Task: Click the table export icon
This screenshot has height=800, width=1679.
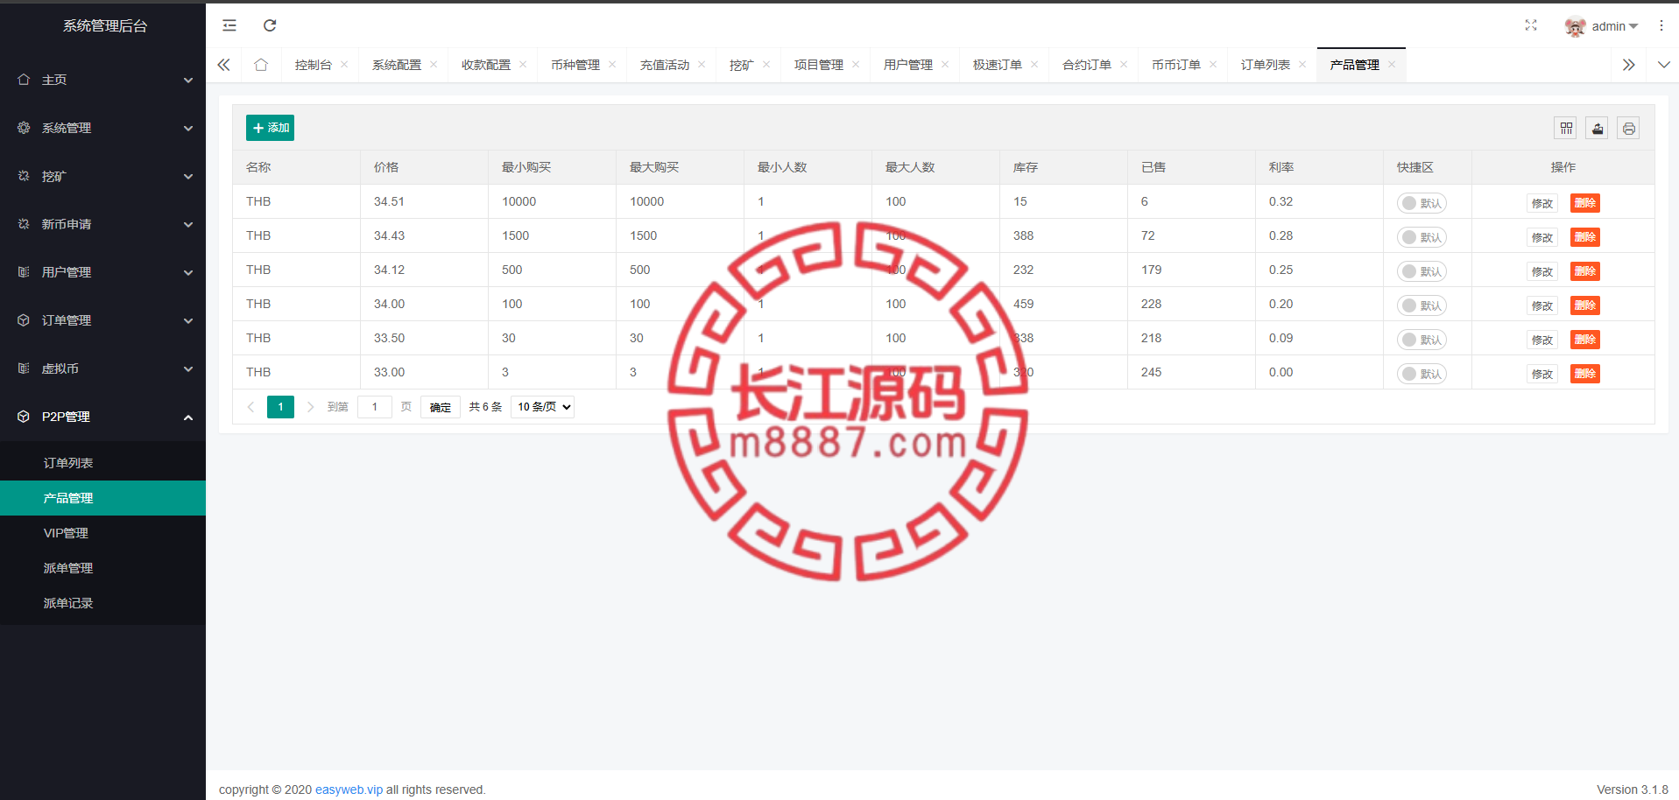Action: [x=1598, y=129]
